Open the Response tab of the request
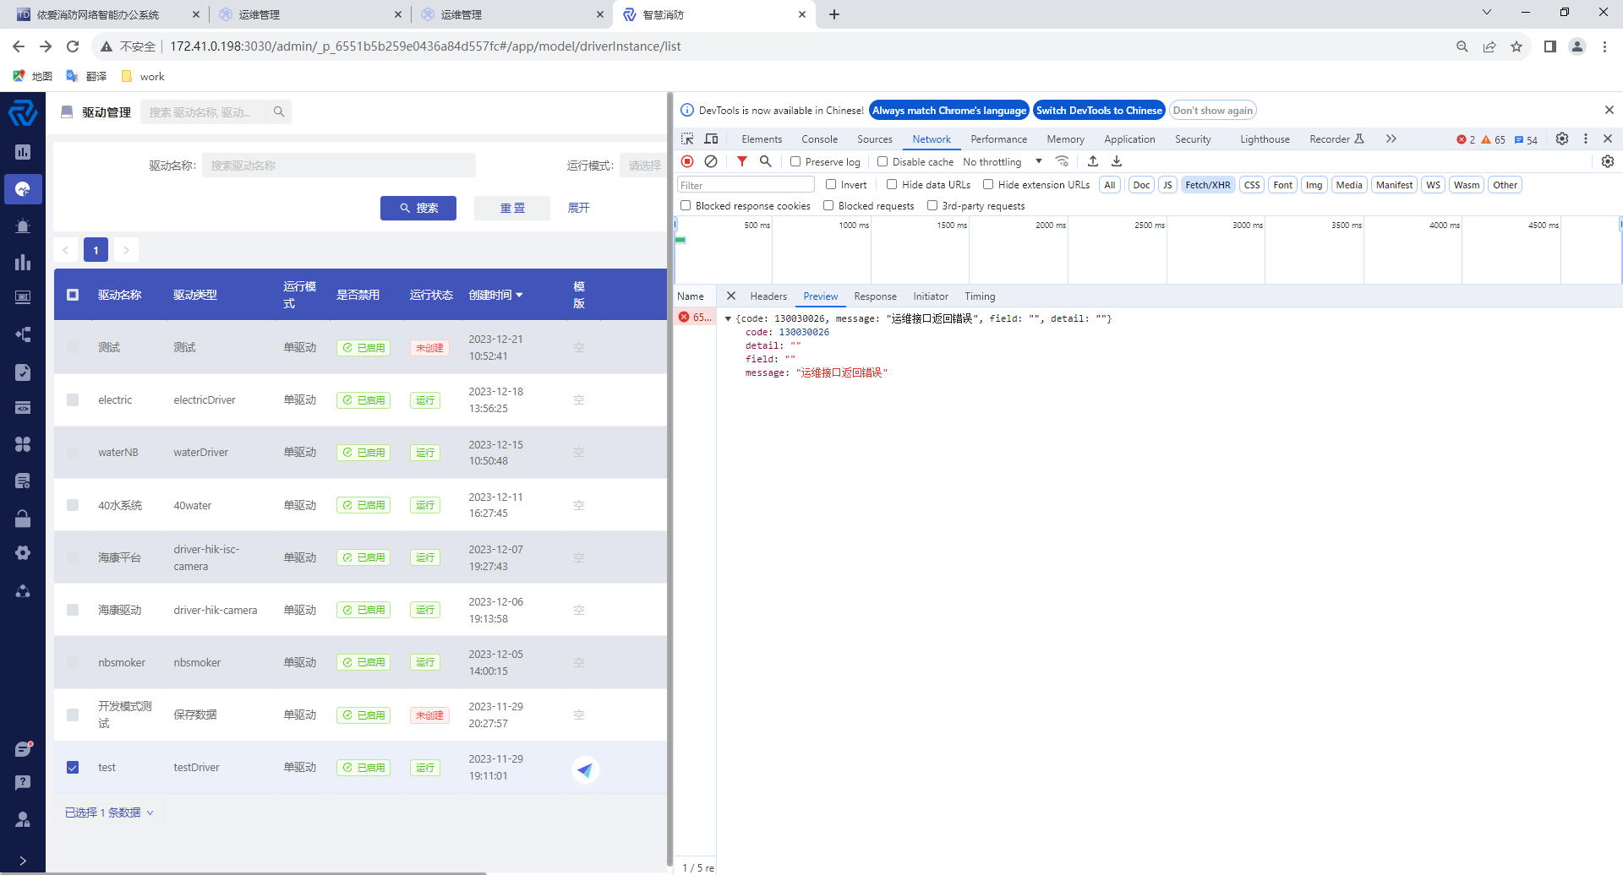The image size is (1623, 875). click(875, 296)
